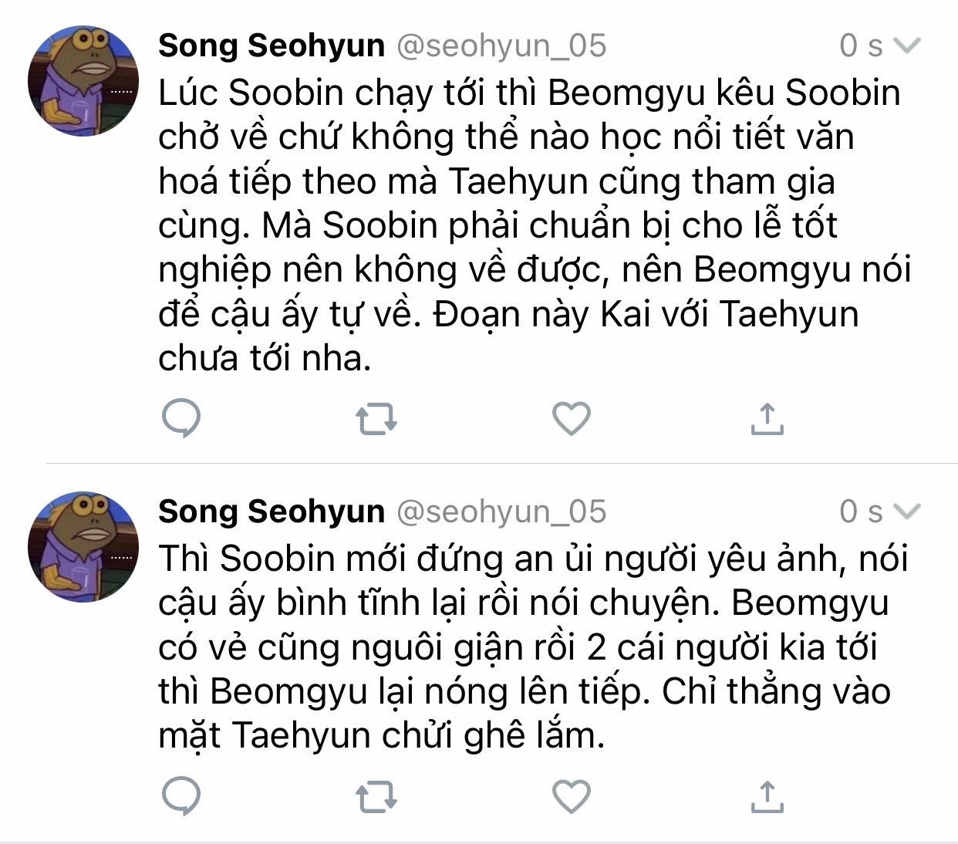The image size is (958, 844).
Task: Like the second tweet with heart icon
Action: click(x=572, y=797)
